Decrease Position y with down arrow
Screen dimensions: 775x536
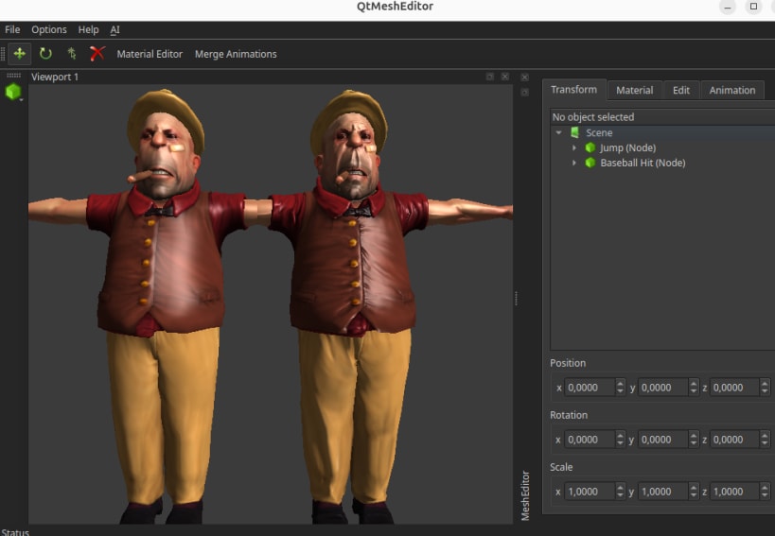click(694, 392)
